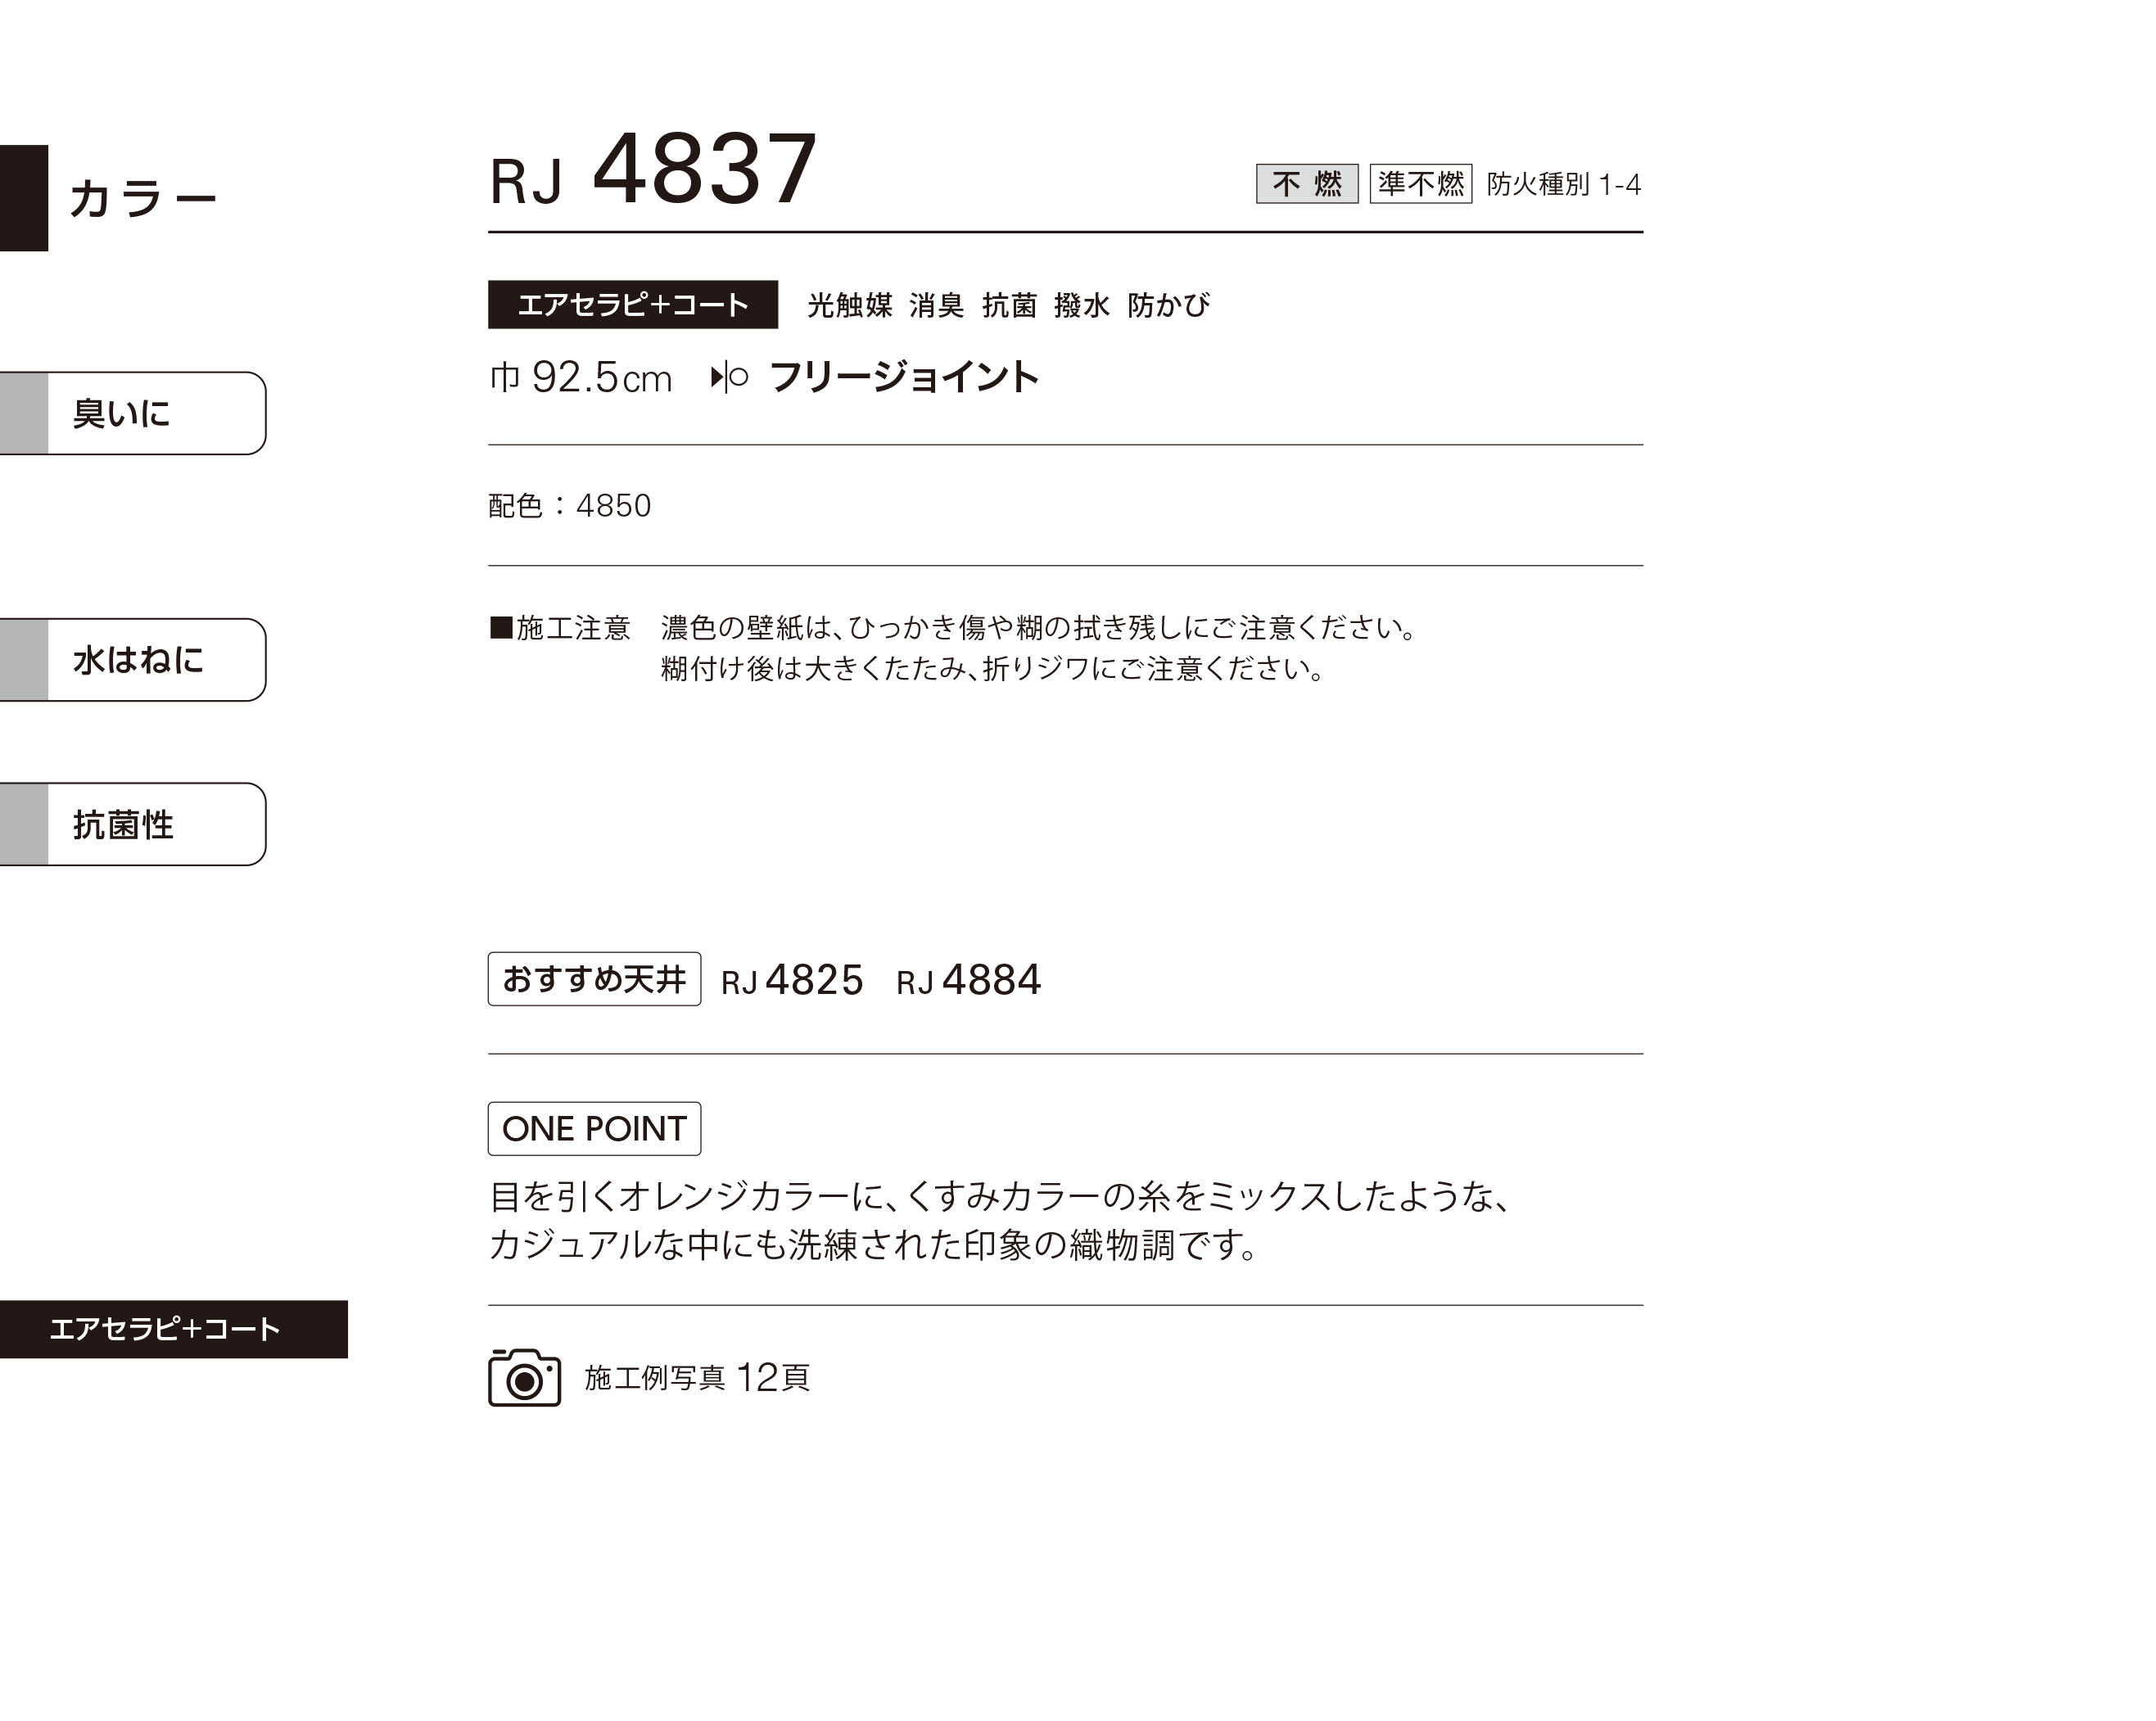Open the 配色 4850 color reference
The height and width of the screenshot is (1721, 2156).
pyautogui.click(x=569, y=505)
